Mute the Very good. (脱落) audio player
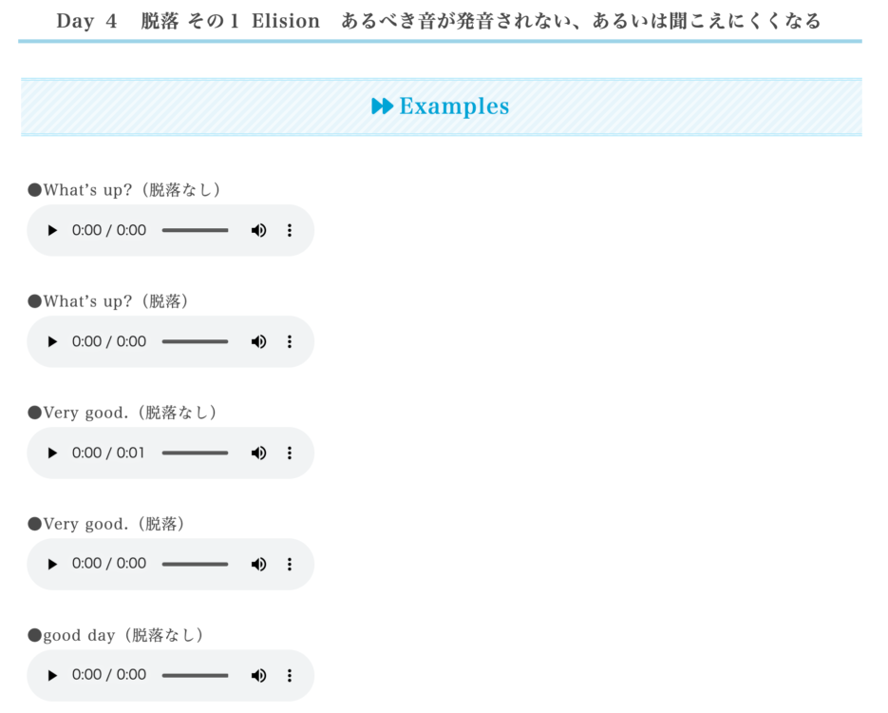Image resolution: width=888 pixels, height=713 pixels. point(259,565)
